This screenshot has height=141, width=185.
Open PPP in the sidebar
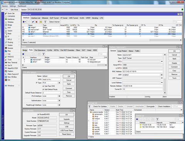click(9, 28)
